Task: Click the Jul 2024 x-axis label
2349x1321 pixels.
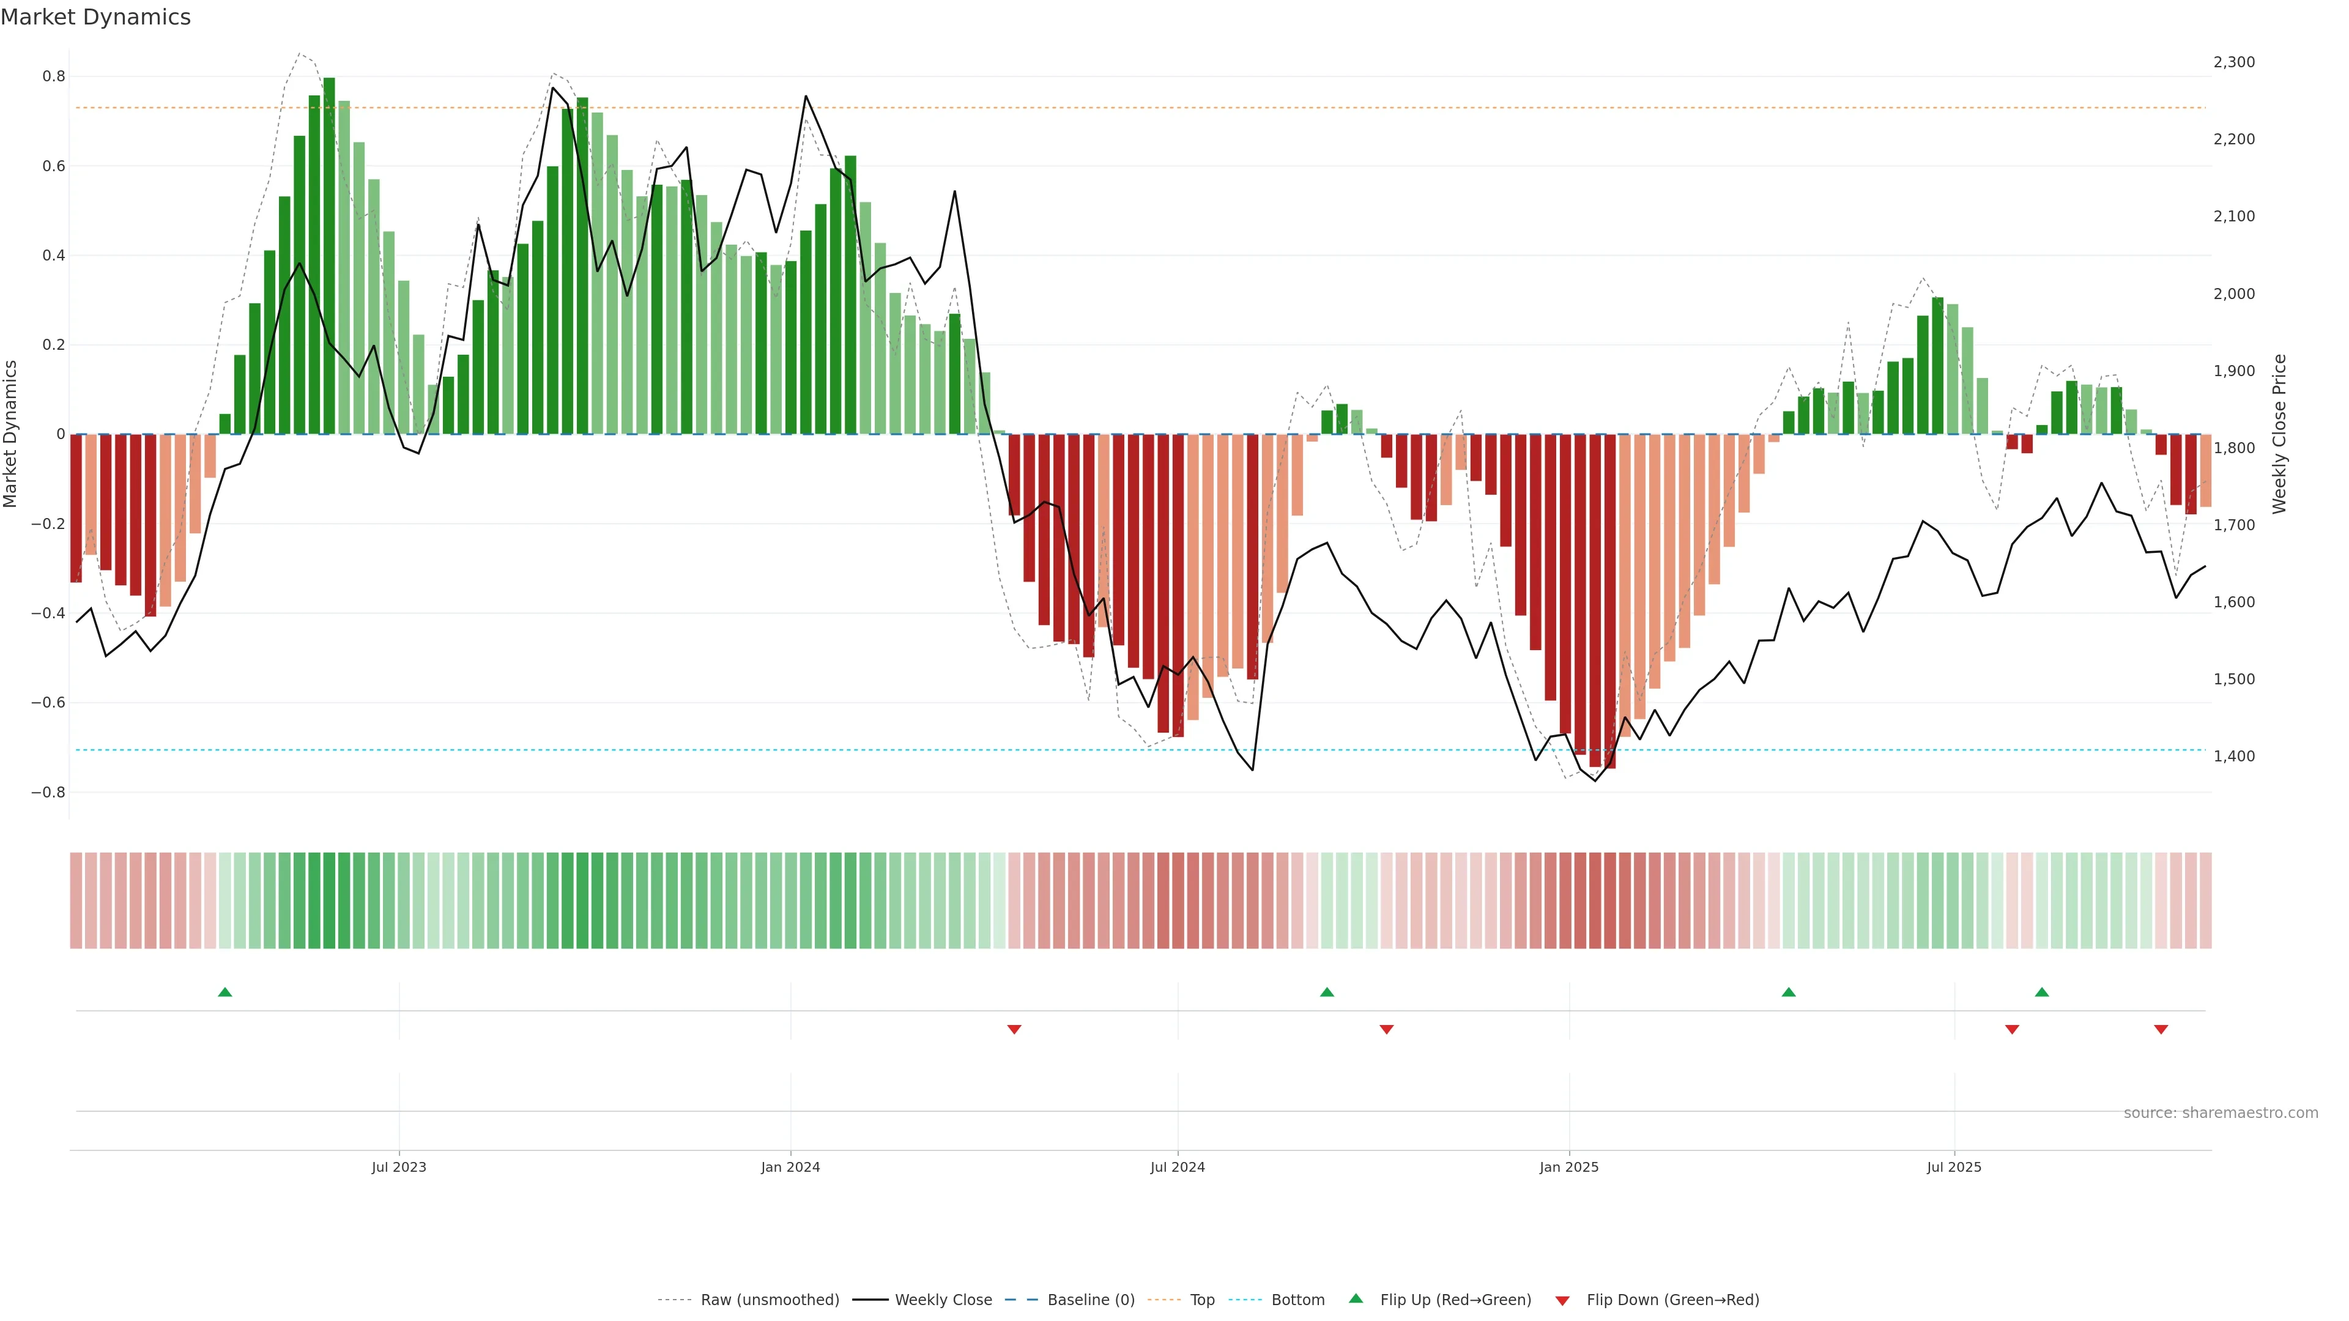Action: coord(1177,1167)
